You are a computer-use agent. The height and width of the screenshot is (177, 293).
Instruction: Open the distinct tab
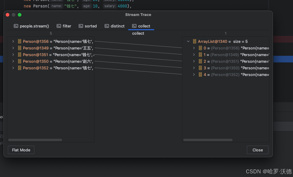click(117, 26)
